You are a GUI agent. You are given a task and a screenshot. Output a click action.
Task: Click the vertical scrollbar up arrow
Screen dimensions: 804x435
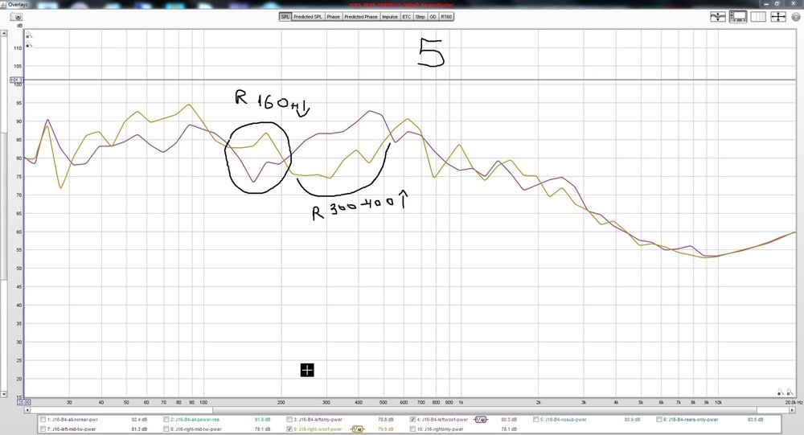3,33
